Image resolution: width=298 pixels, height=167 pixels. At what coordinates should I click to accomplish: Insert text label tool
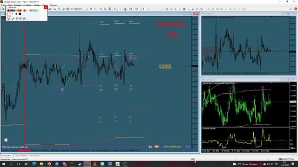[180, 9]
